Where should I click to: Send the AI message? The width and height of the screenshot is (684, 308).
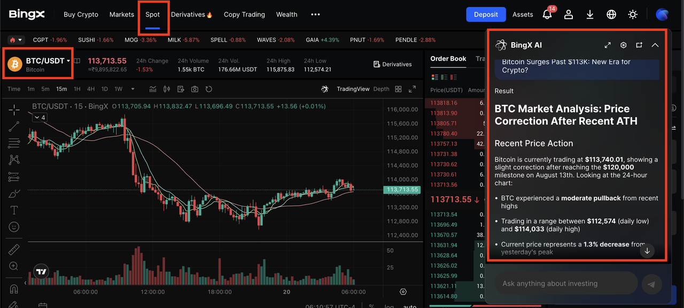pos(651,284)
